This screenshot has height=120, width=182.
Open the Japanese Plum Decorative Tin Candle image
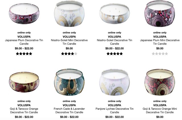24,14
